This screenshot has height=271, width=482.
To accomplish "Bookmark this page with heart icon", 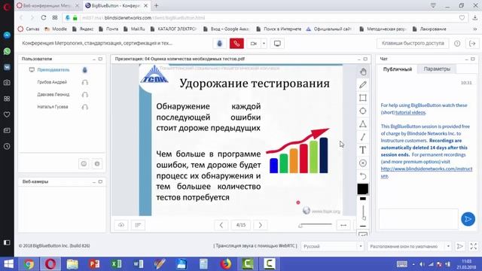I will (x=462, y=18).
